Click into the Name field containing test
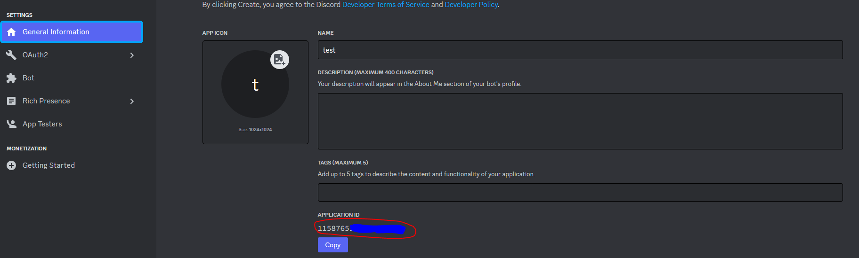The image size is (859, 258). (580, 50)
